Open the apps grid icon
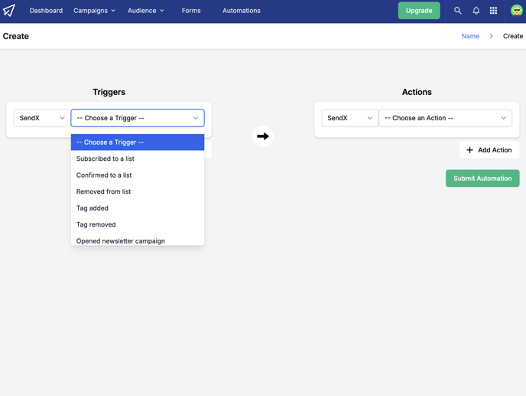This screenshot has width=526, height=396. tap(493, 11)
